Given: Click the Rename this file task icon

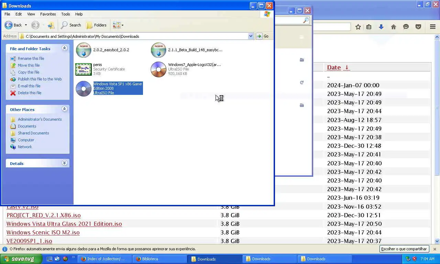Looking at the screenshot, I should [x=13, y=58].
